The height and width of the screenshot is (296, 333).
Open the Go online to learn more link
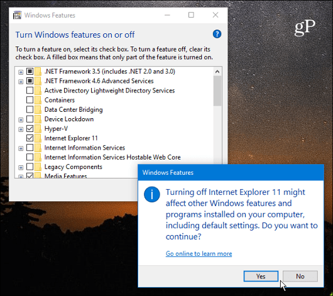199,253
